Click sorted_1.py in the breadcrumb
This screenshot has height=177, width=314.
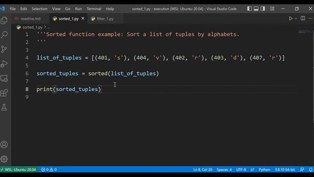point(32,27)
